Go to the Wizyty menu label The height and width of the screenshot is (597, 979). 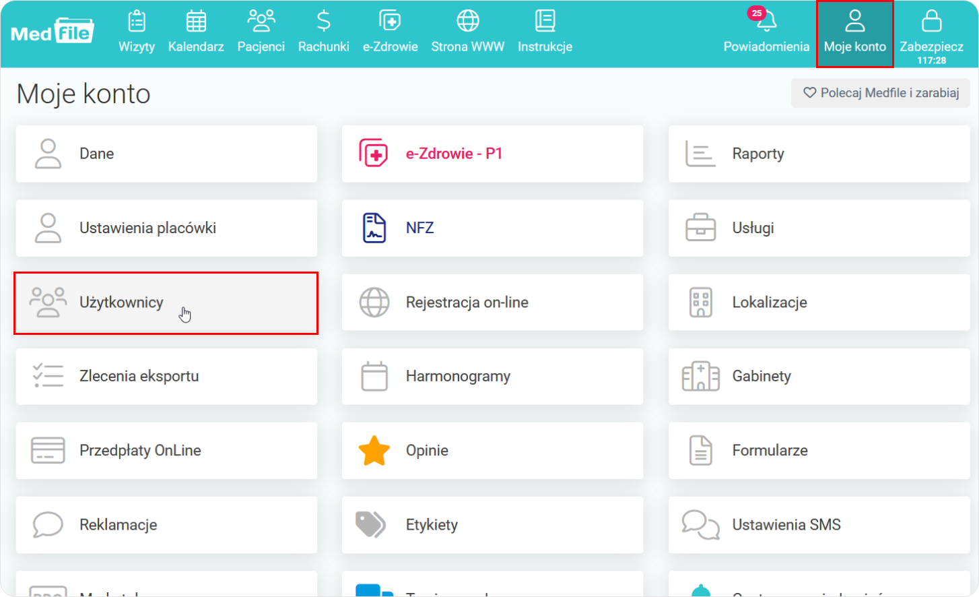(137, 46)
